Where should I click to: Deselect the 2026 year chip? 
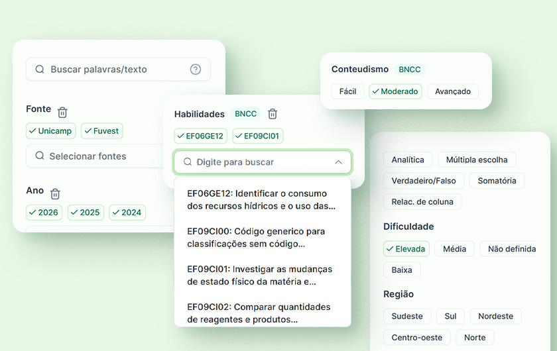[x=44, y=212]
